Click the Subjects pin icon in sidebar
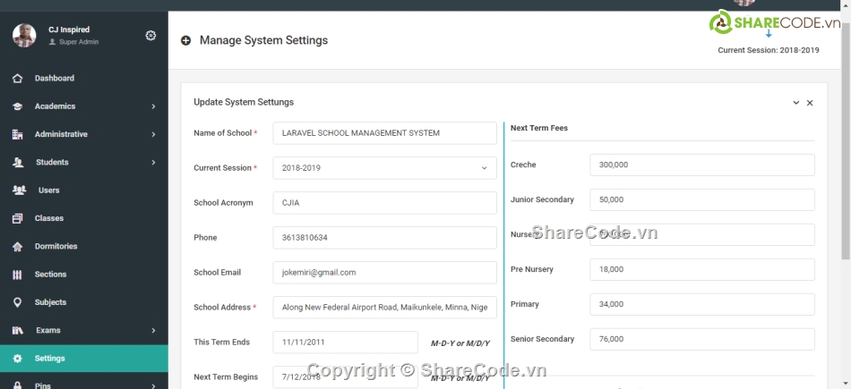The image size is (851, 389). click(x=18, y=302)
